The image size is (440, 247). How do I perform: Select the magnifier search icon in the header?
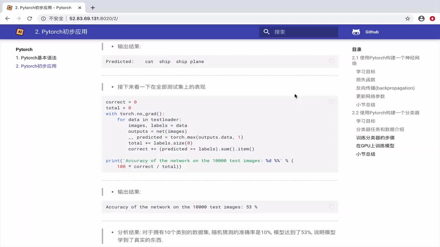click(x=266, y=32)
